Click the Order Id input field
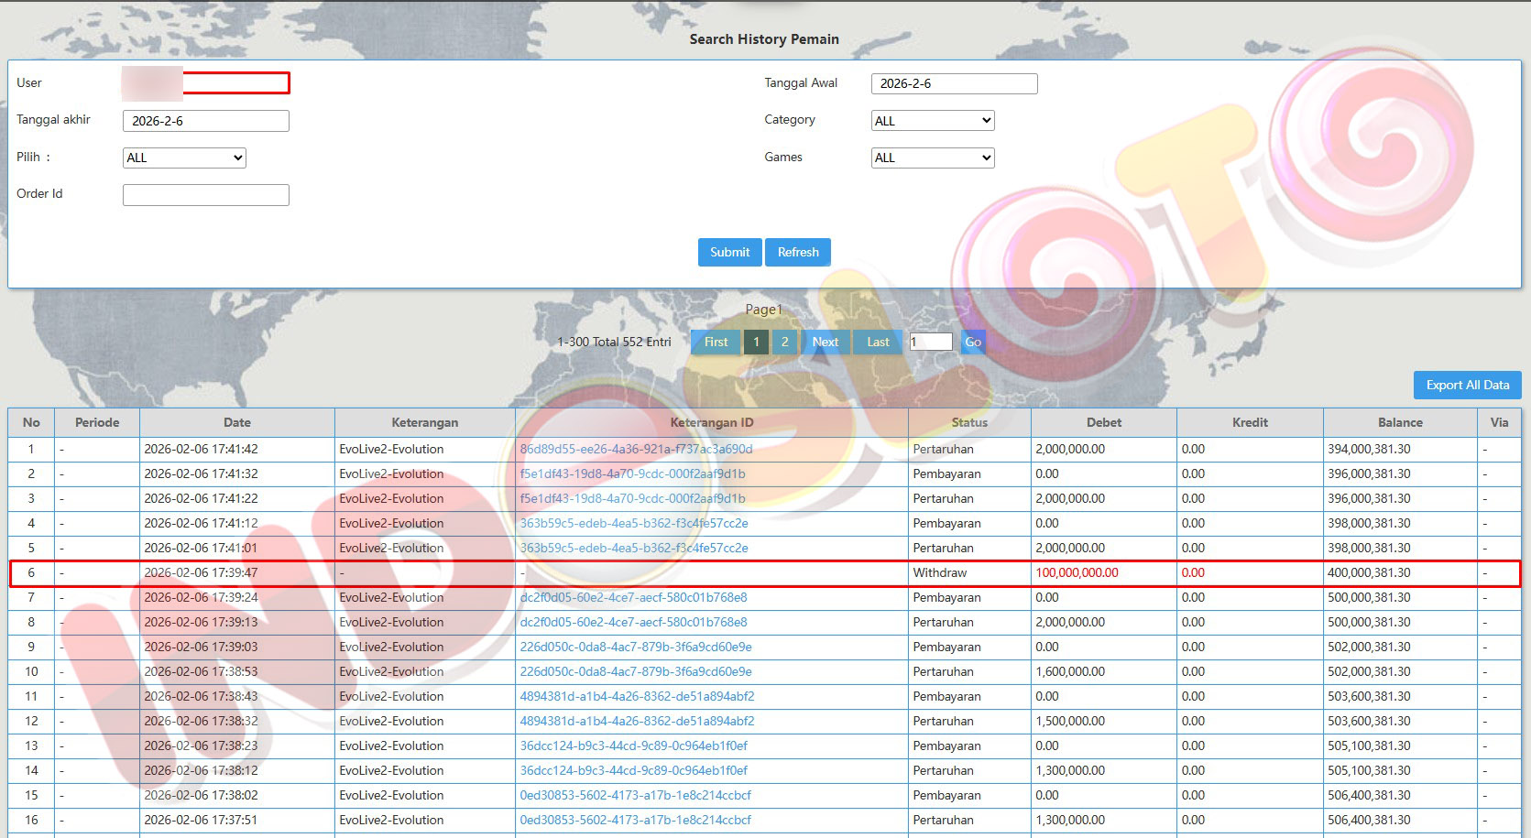Viewport: 1531px width, 838px height. point(206,195)
